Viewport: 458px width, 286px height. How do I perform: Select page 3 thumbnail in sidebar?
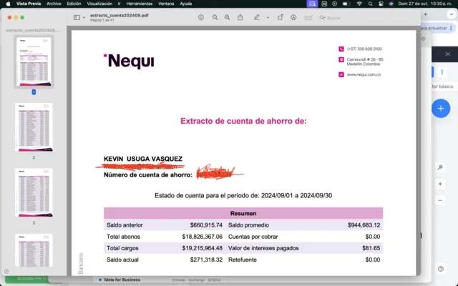point(33,192)
